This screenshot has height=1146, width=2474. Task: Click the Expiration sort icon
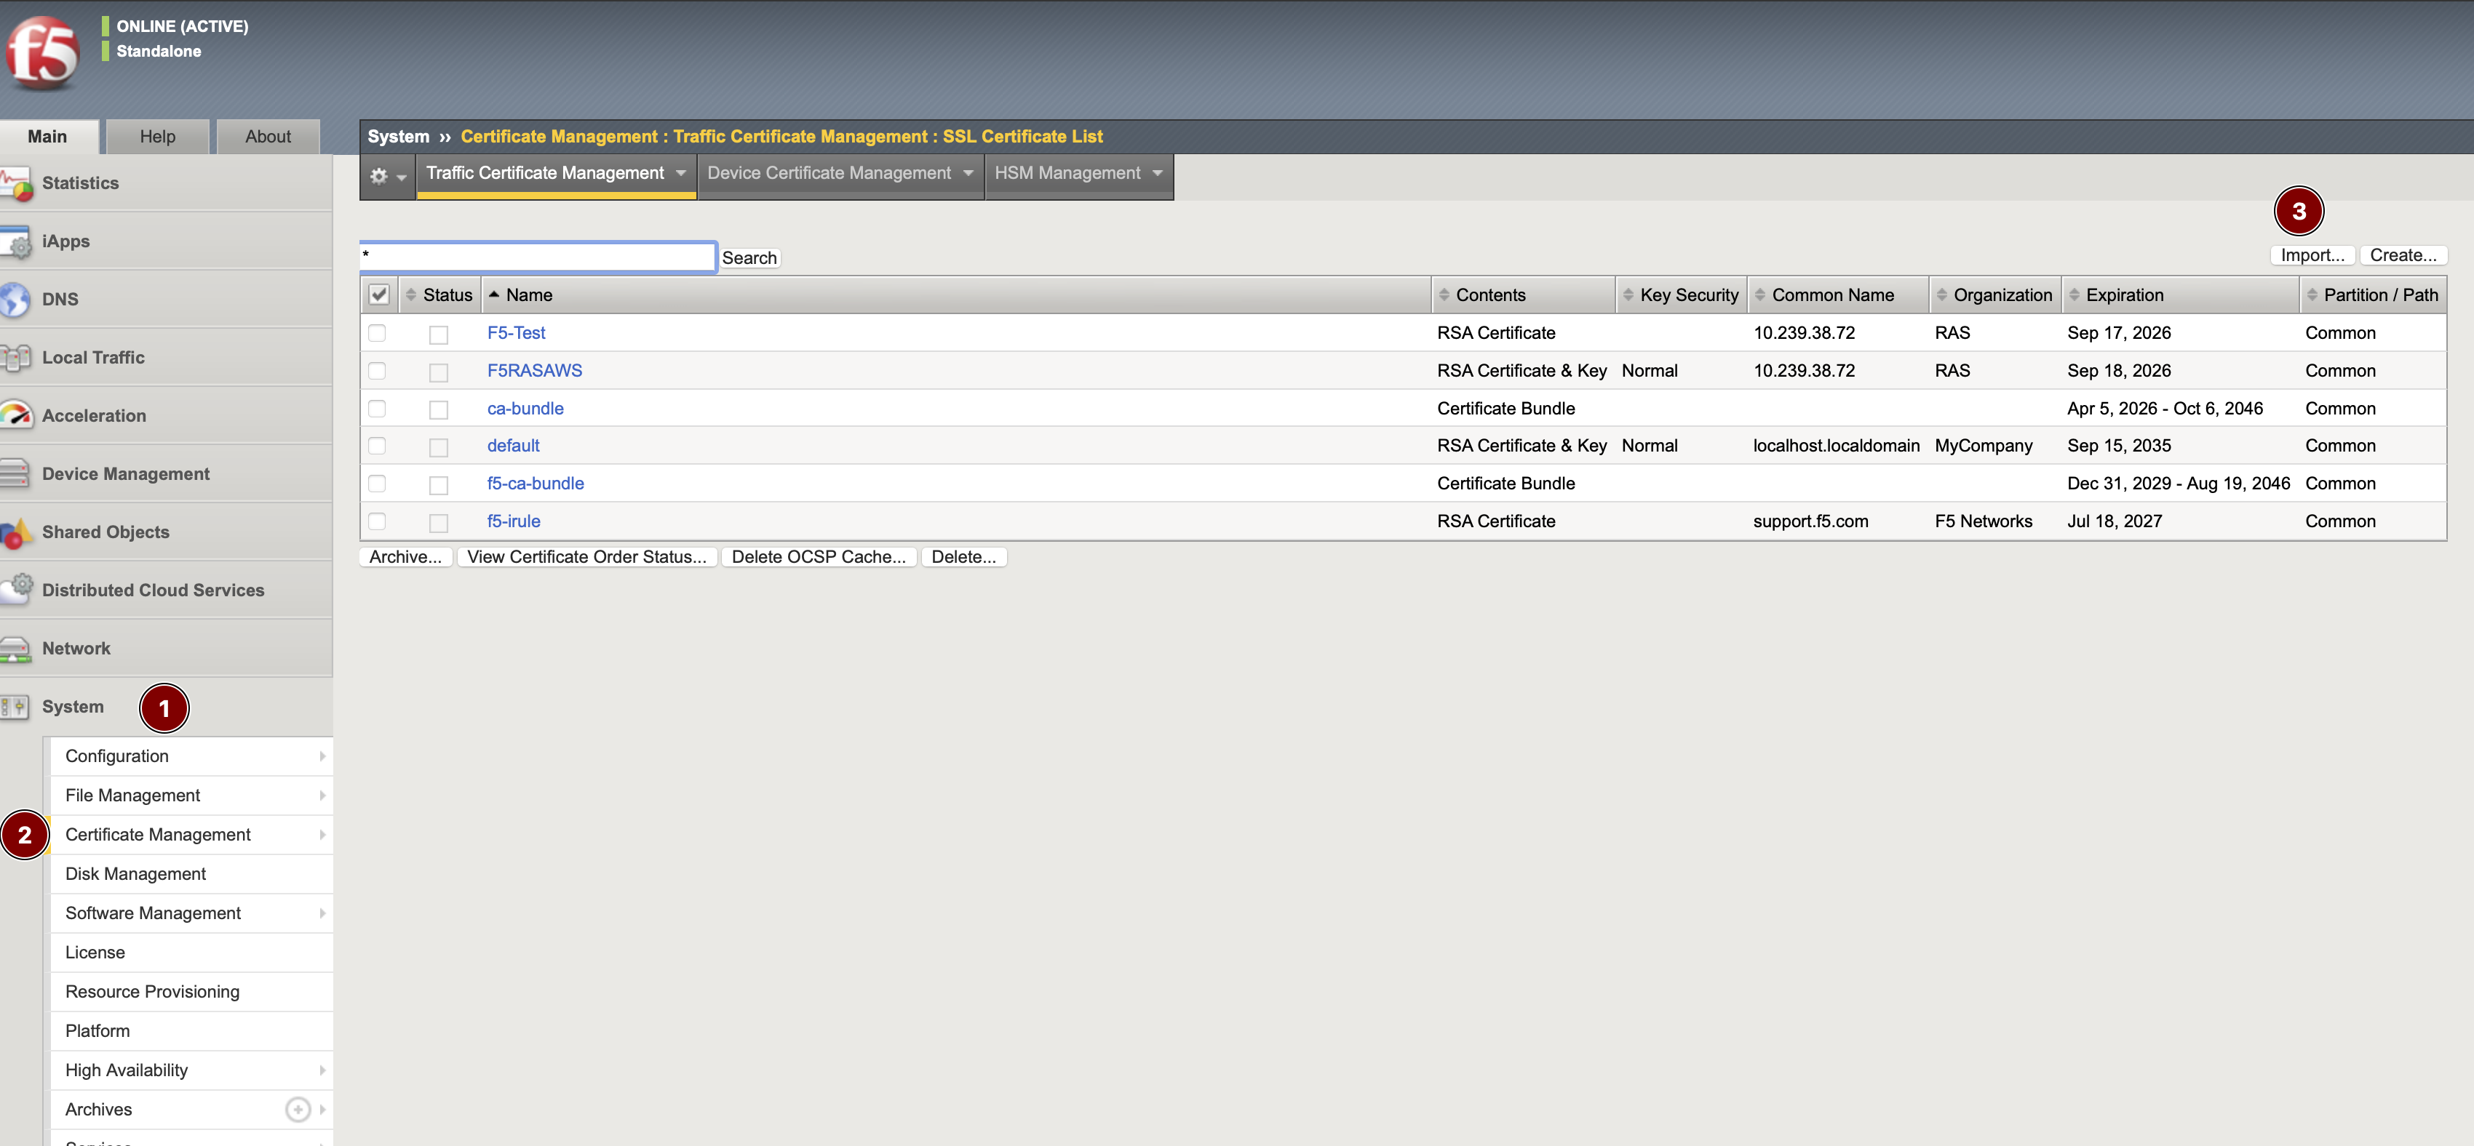click(2075, 294)
